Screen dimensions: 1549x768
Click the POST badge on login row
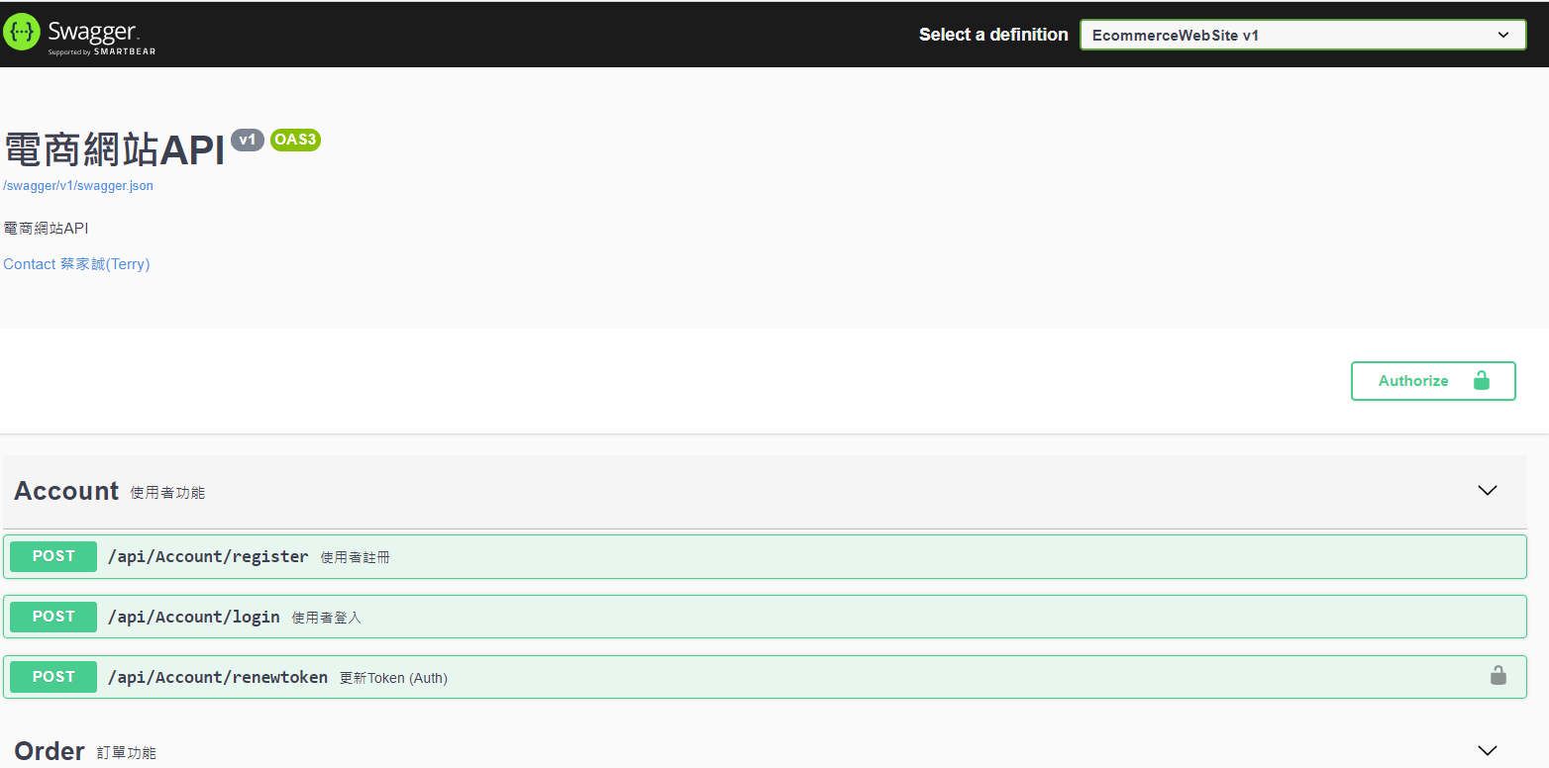[53, 617]
